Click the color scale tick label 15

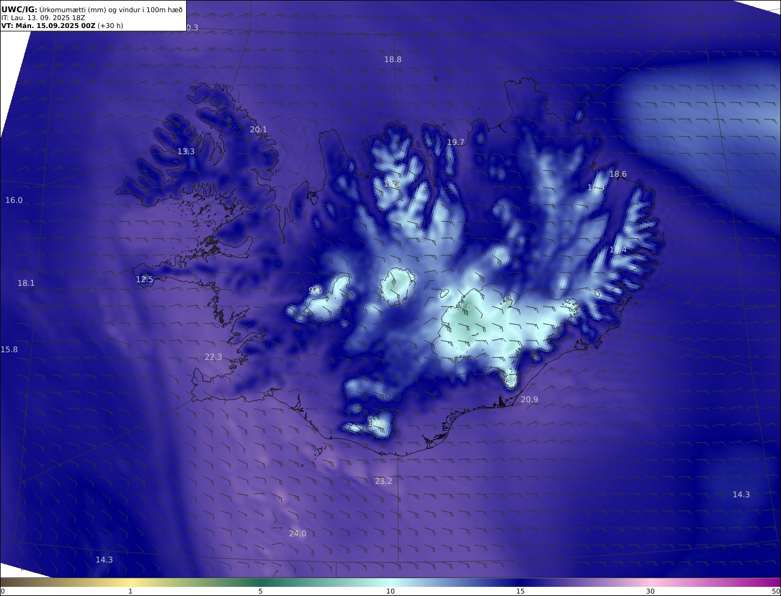click(x=520, y=591)
